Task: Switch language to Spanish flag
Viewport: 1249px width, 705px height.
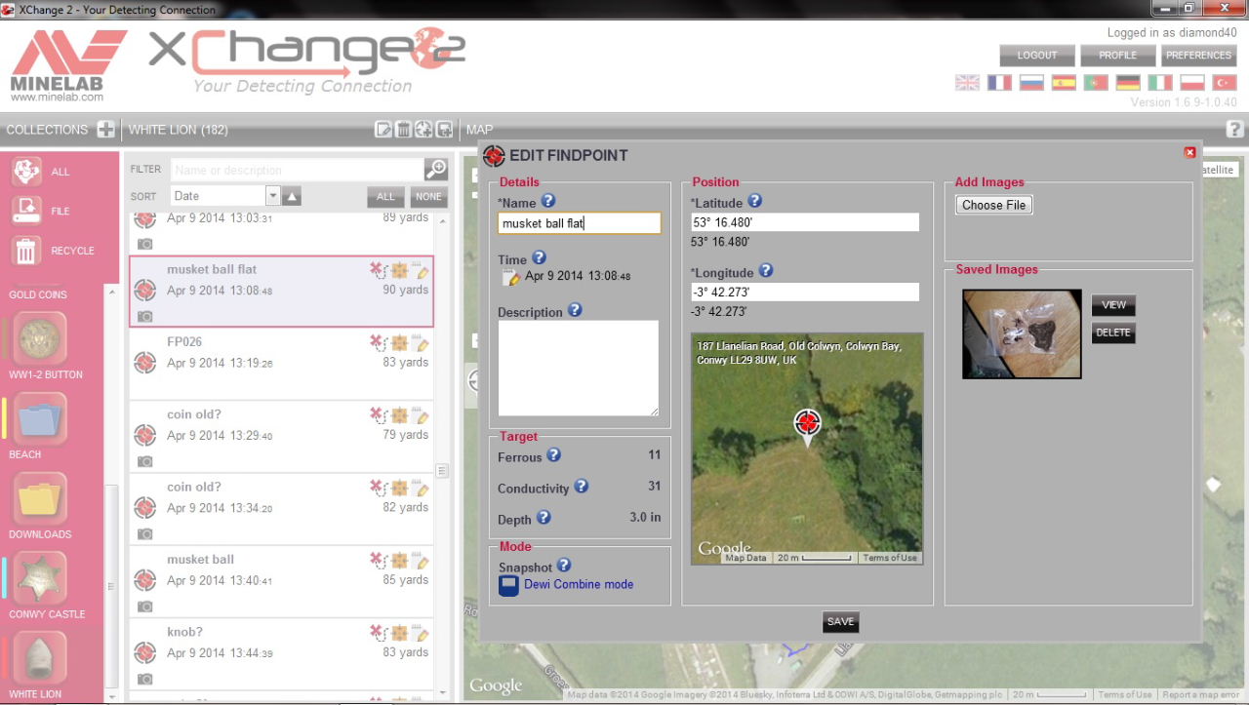Action: pyautogui.click(x=1064, y=83)
